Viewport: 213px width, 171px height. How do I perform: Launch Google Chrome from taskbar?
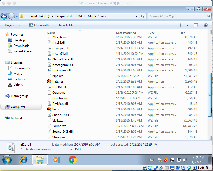73,160
